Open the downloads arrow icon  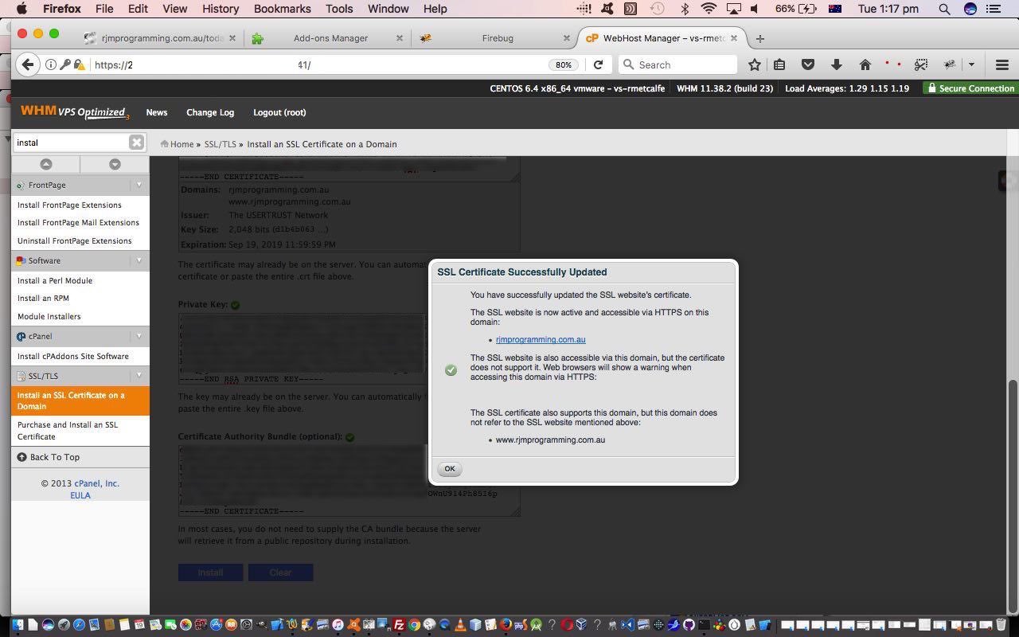tap(836, 64)
